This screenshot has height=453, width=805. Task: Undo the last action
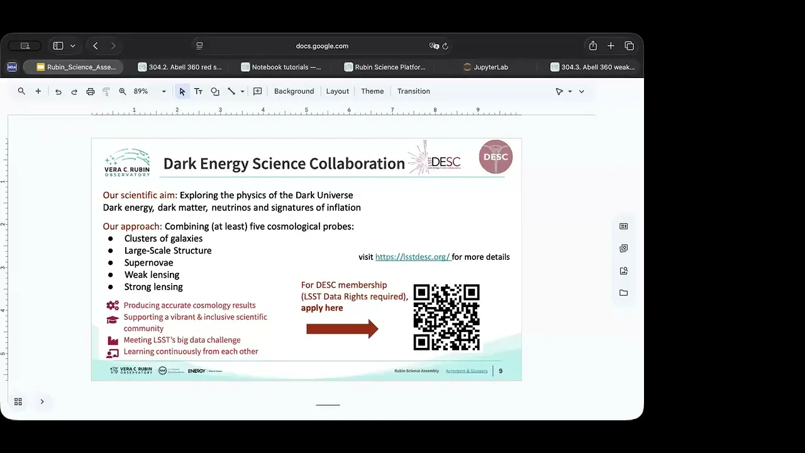(x=58, y=91)
